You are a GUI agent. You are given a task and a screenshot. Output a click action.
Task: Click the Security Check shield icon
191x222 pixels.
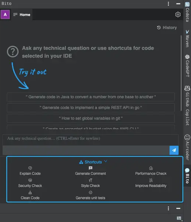(30, 180)
